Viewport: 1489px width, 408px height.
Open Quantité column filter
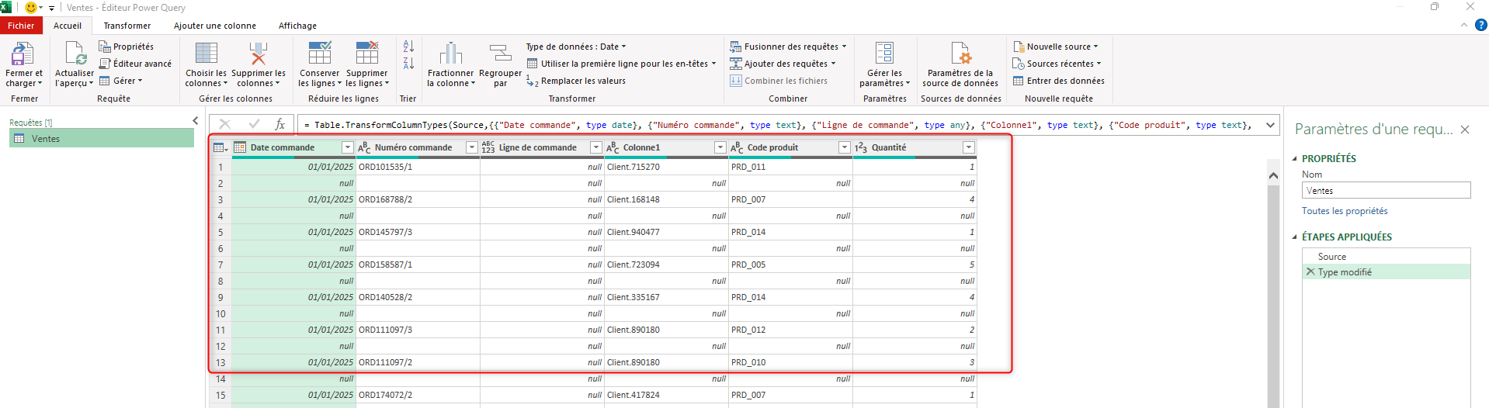click(969, 147)
